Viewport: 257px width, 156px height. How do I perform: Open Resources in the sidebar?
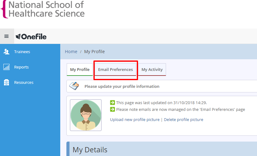(x=24, y=82)
